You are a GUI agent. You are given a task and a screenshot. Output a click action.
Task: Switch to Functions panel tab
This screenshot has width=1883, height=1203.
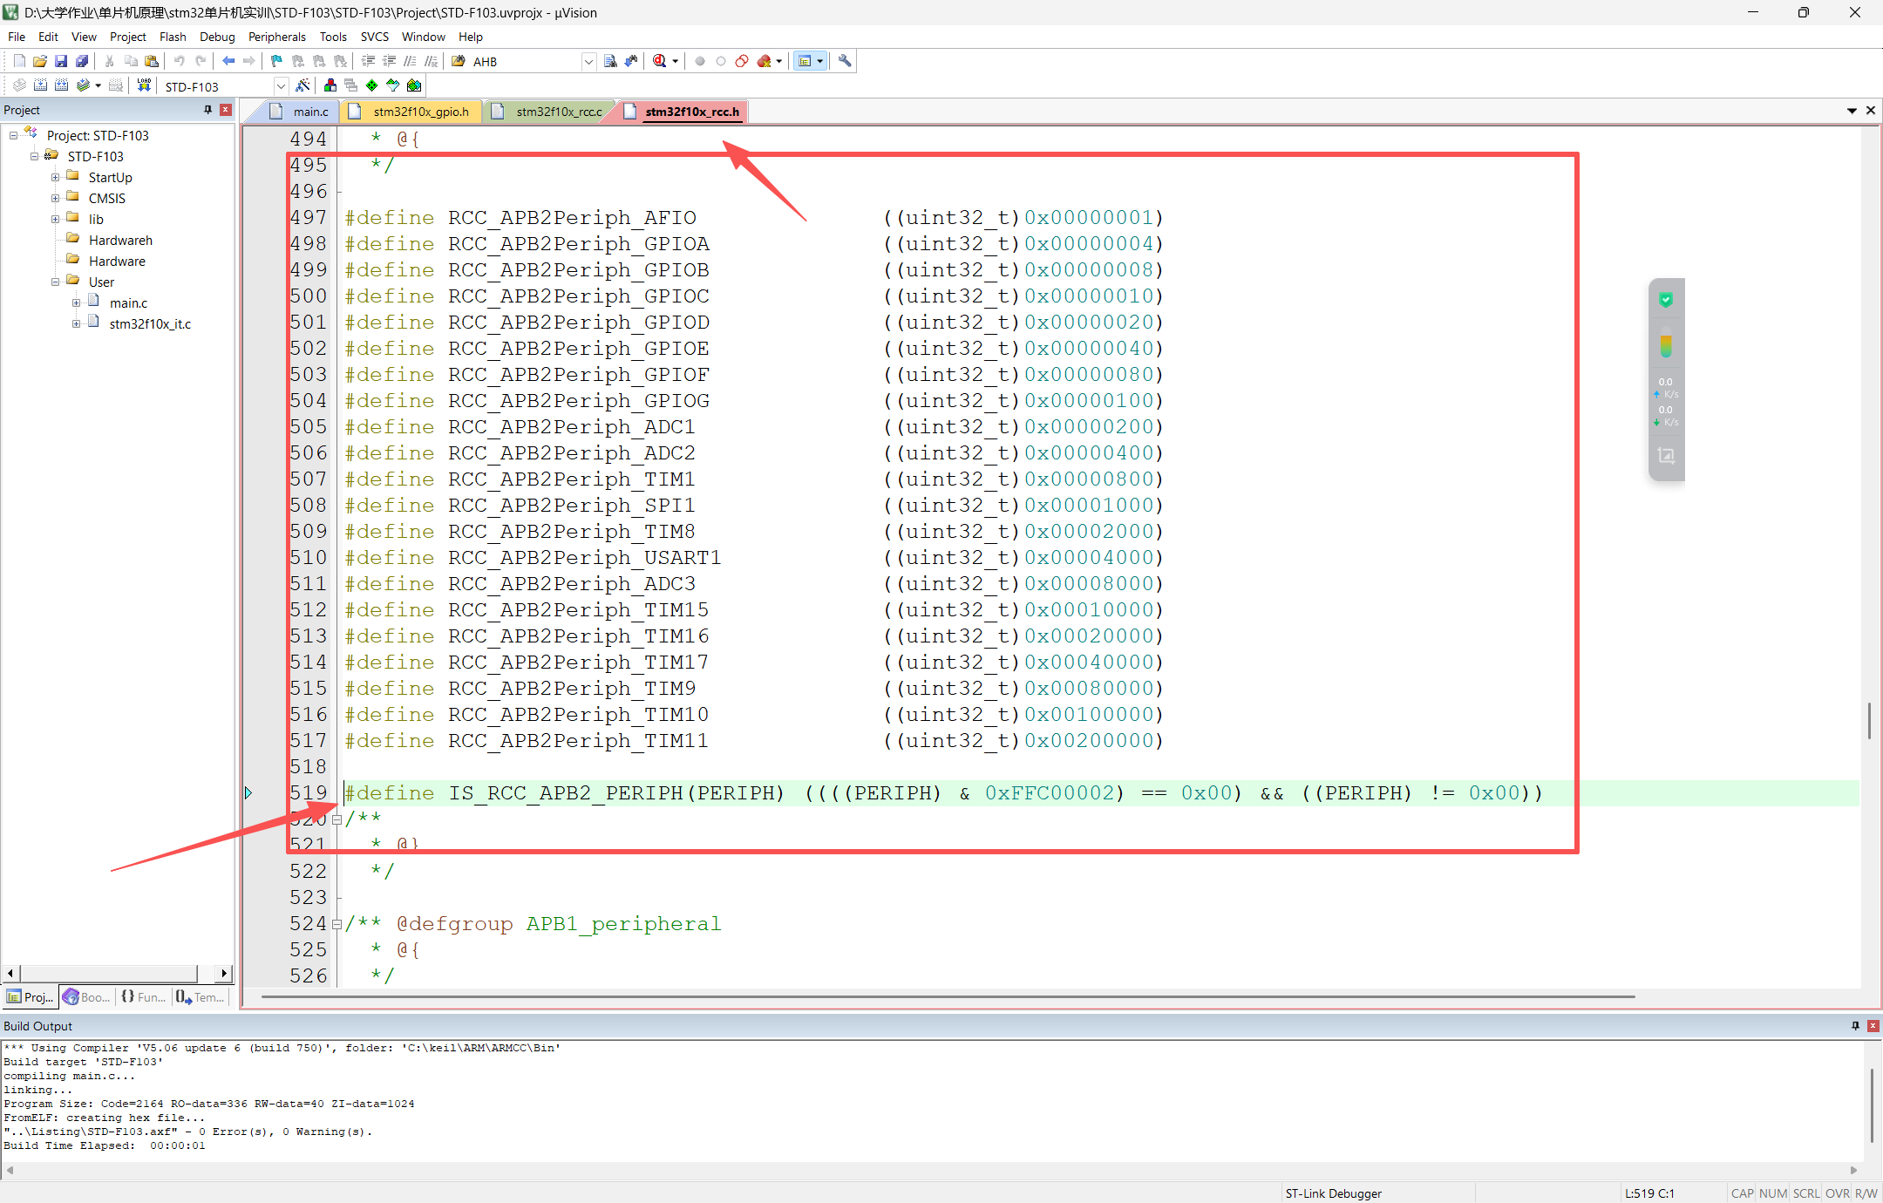tap(144, 997)
